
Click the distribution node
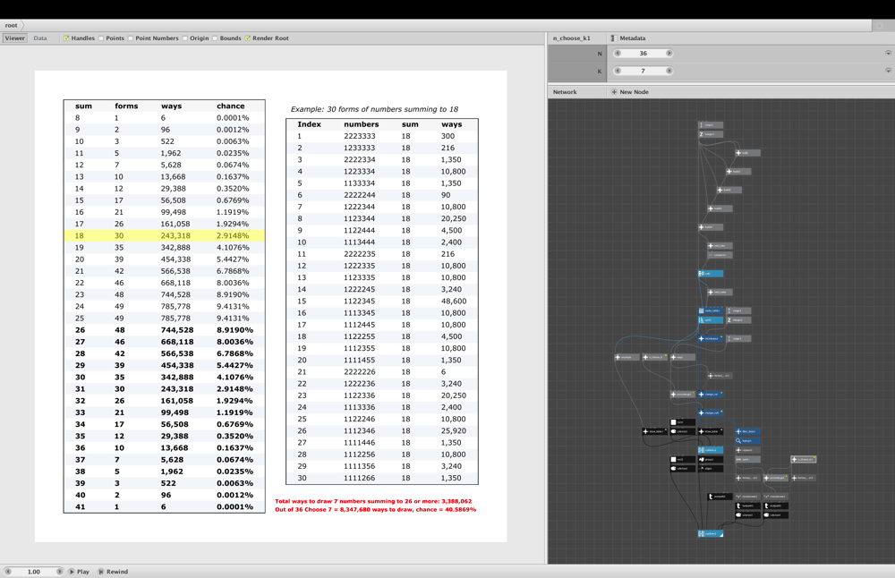(711, 339)
